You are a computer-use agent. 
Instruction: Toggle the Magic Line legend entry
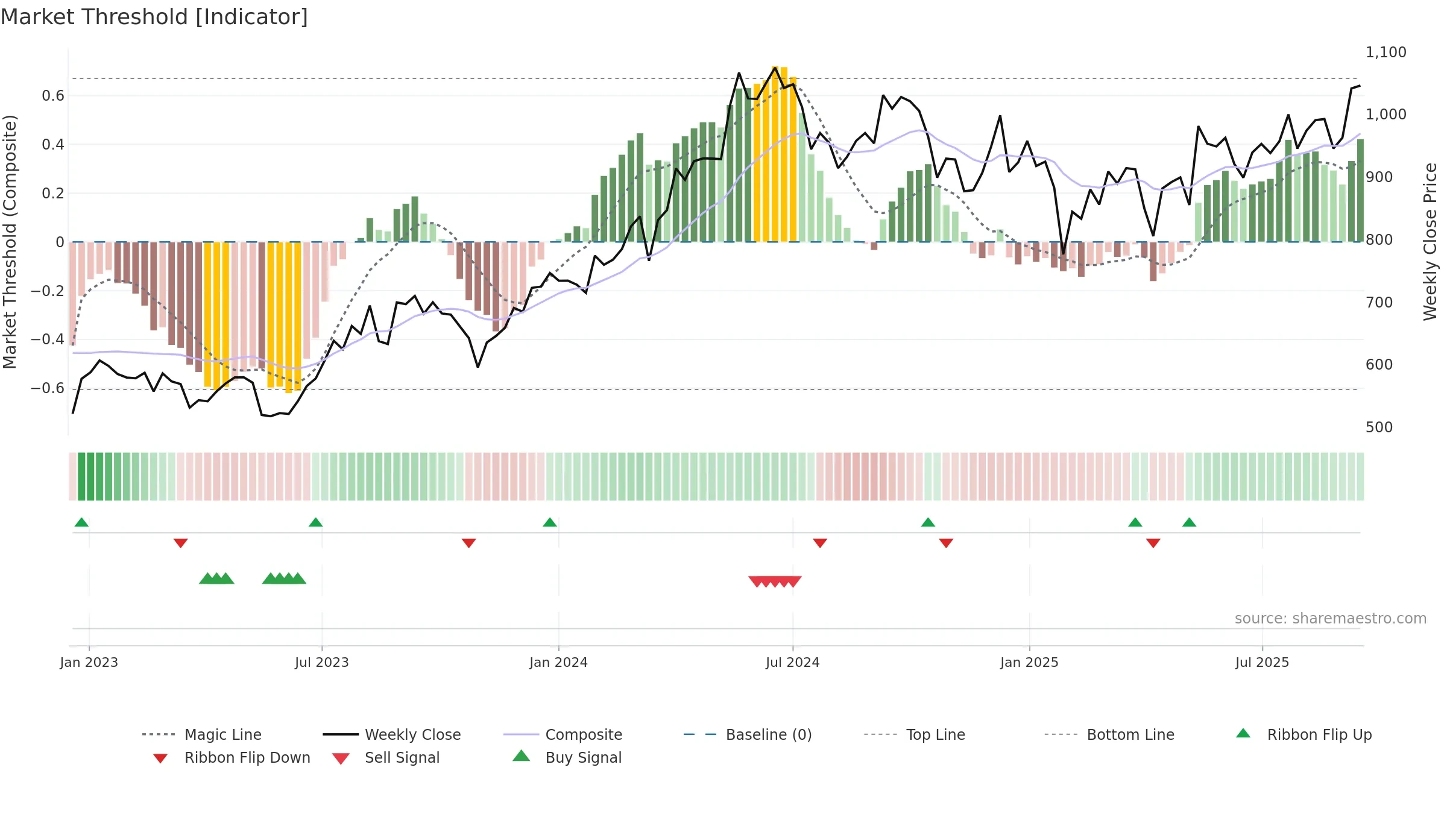point(202,734)
